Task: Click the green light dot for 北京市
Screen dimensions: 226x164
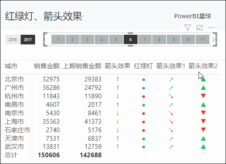Action: 143,79
